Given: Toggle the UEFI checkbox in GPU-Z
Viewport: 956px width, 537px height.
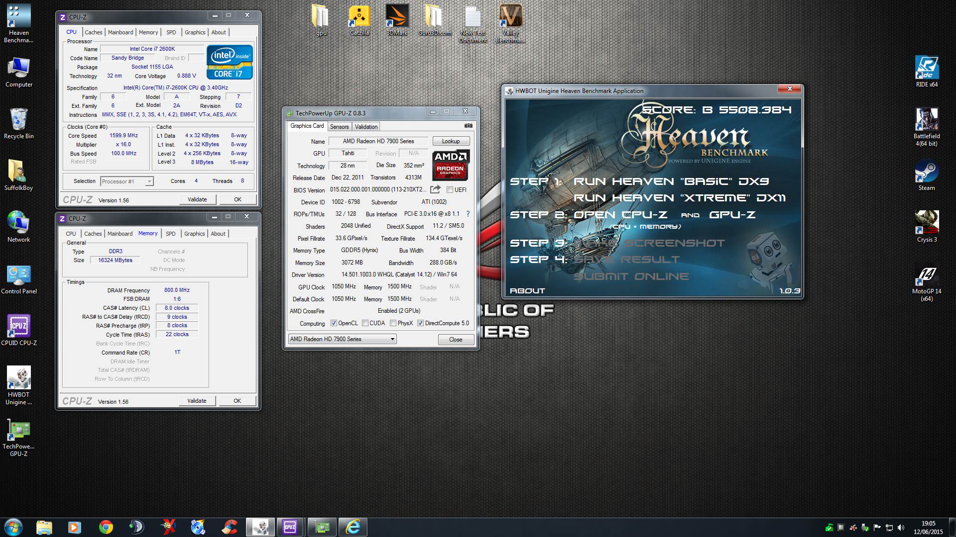Looking at the screenshot, I should 450,190.
